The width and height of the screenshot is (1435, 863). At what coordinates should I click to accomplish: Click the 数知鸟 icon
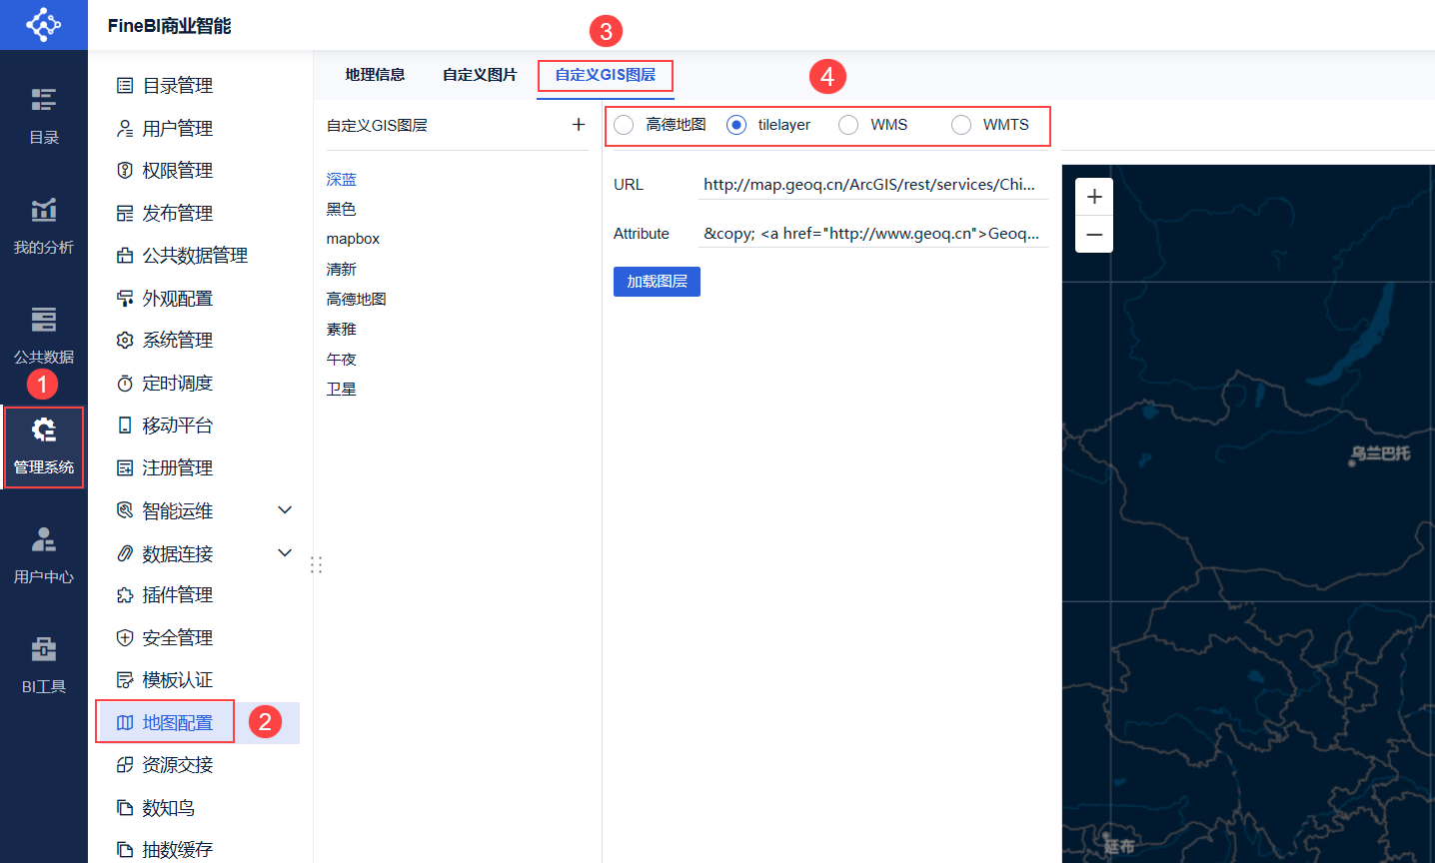125,808
